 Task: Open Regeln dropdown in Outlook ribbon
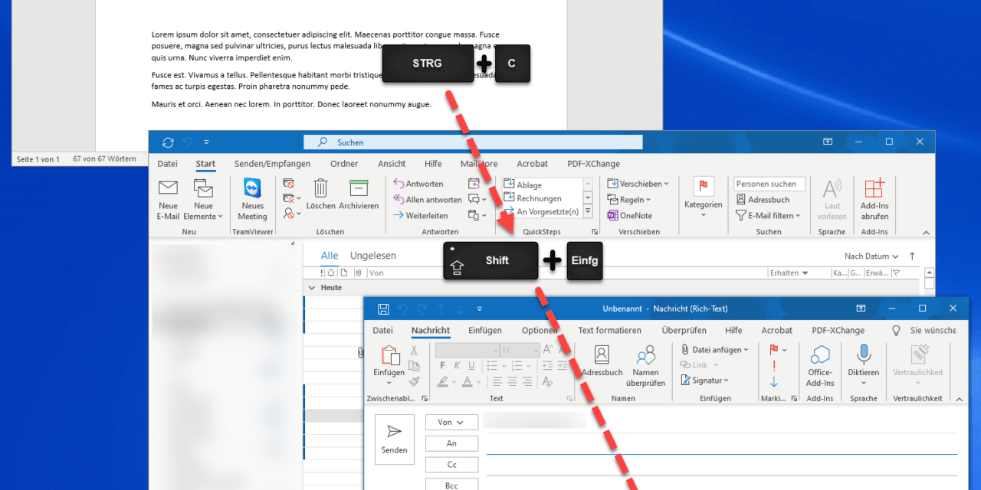[628, 200]
